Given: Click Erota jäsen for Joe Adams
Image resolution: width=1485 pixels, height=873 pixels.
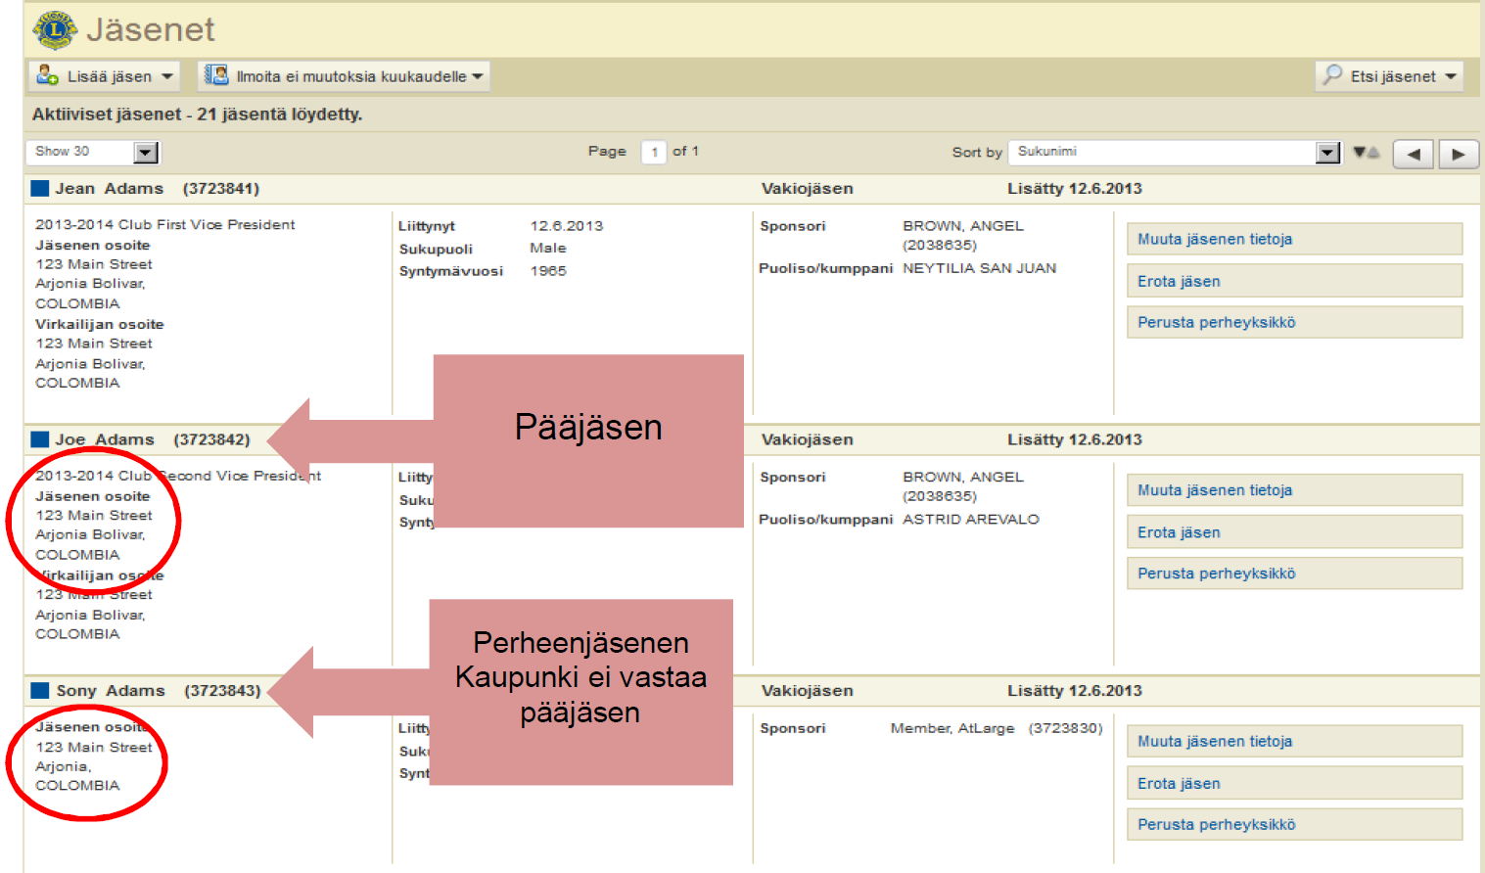Looking at the screenshot, I should tap(1295, 532).
